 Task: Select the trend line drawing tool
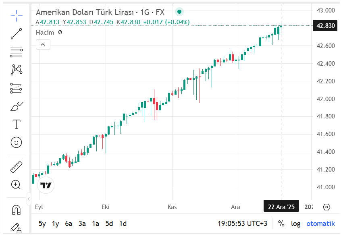click(x=17, y=34)
